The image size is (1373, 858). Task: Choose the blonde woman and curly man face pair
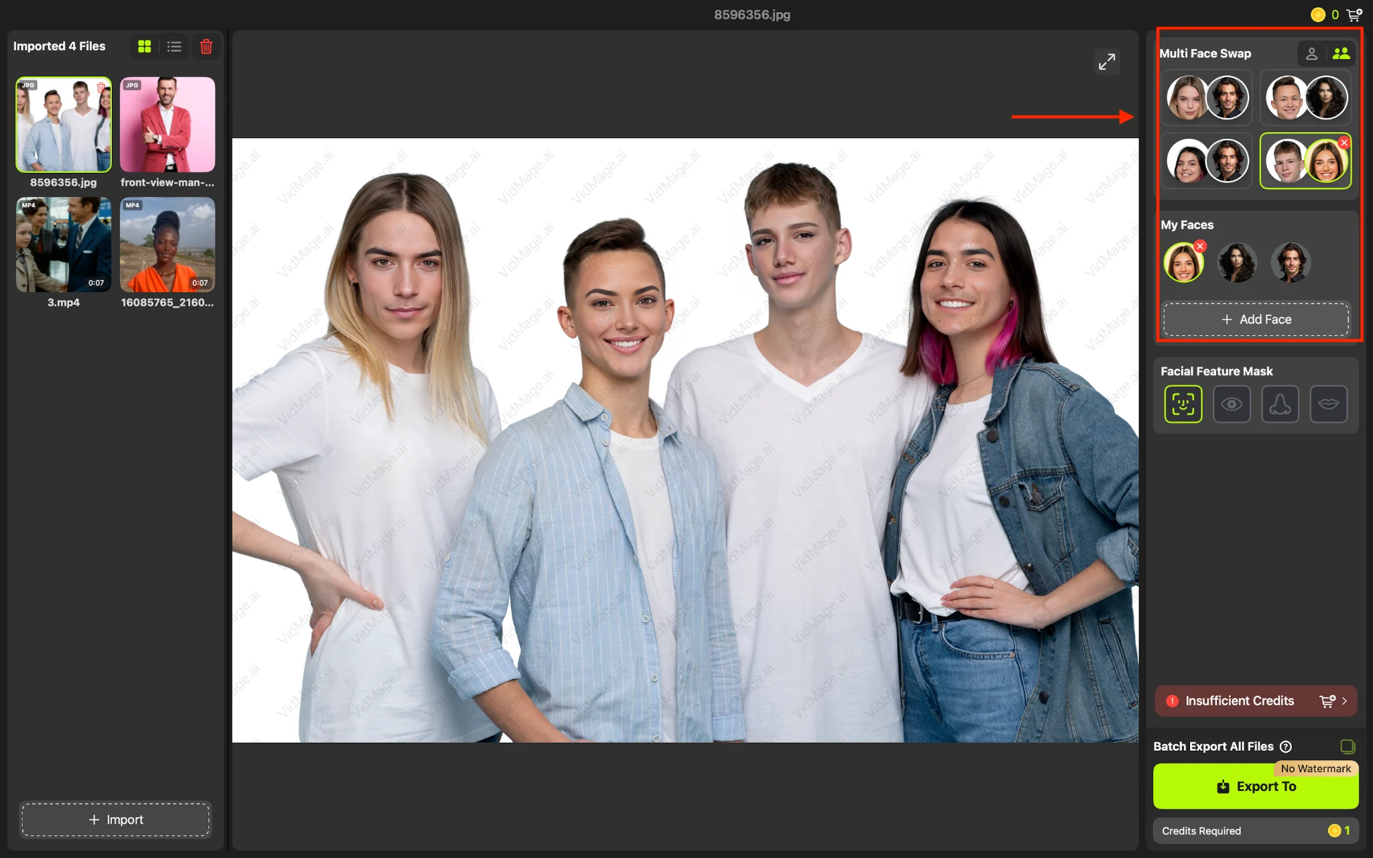(1207, 98)
